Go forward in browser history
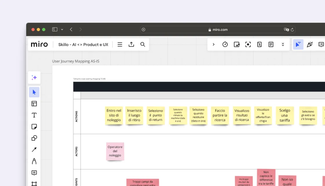Viewport: 325px width, 186px height. click(80, 29)
